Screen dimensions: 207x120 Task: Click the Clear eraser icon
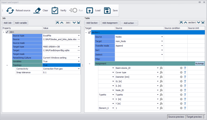[x=37, y=11]
